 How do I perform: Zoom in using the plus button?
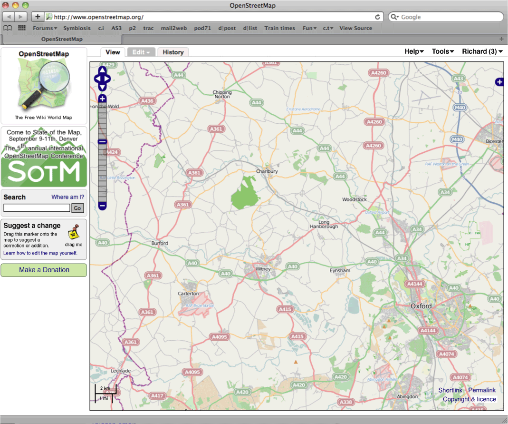[x=102, y=99]
